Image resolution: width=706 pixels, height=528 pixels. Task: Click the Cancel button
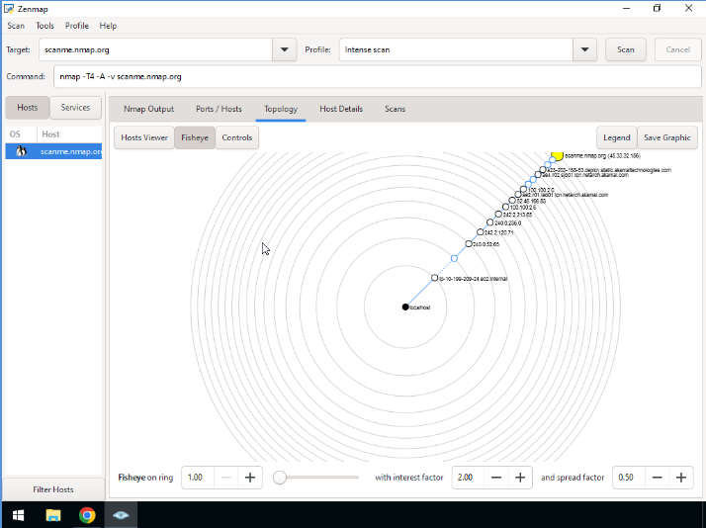(677, 49)
